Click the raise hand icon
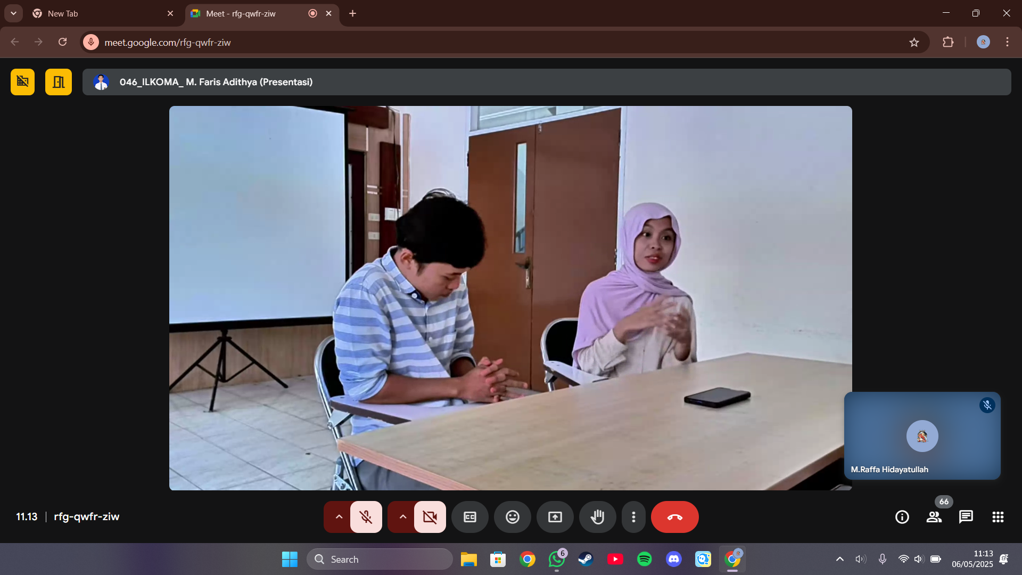Viewport: 1022px width, 575px height. [597, 517]
